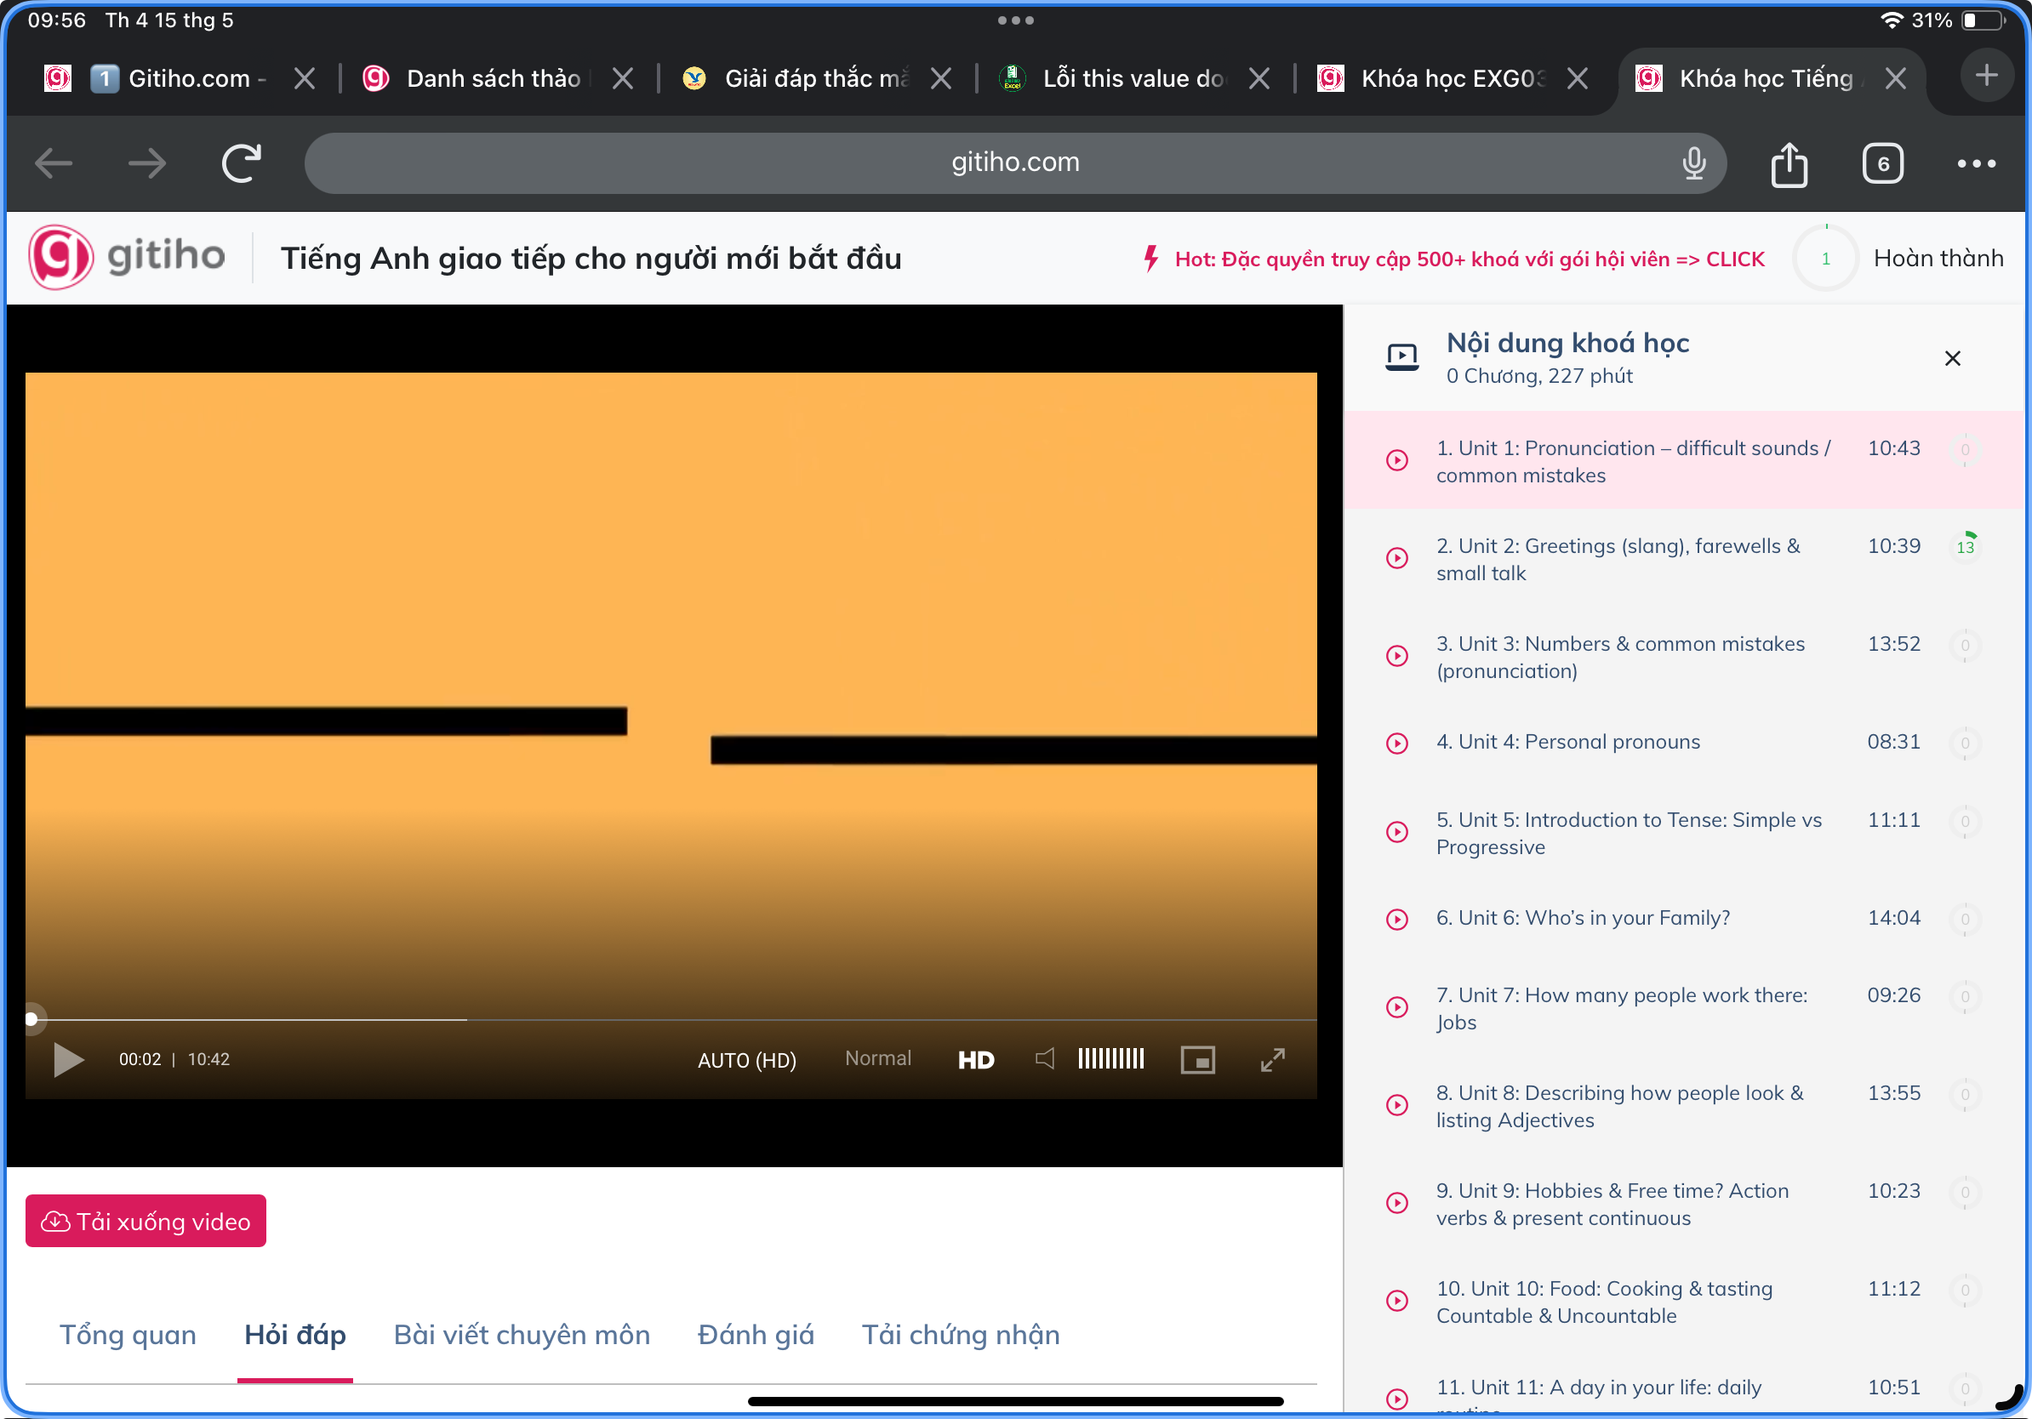Open picture-in-picture mini player
2032x1419 pixels.
point(1196,1059)
